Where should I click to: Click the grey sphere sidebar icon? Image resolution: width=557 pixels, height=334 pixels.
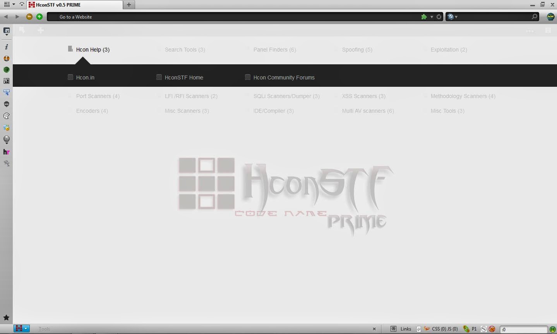pyautogui.click(x=7, y=139)
